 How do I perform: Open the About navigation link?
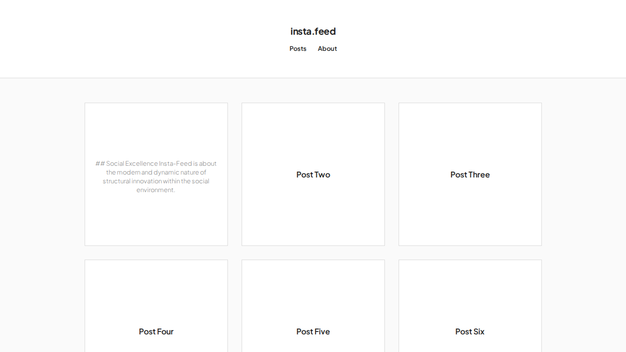coord(327,48)
